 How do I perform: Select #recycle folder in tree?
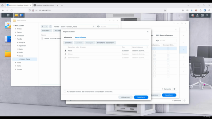pos(22,42)
